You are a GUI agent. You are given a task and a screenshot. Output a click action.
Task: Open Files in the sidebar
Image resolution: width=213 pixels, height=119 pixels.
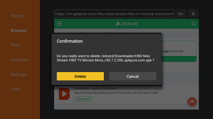(15, 45)
